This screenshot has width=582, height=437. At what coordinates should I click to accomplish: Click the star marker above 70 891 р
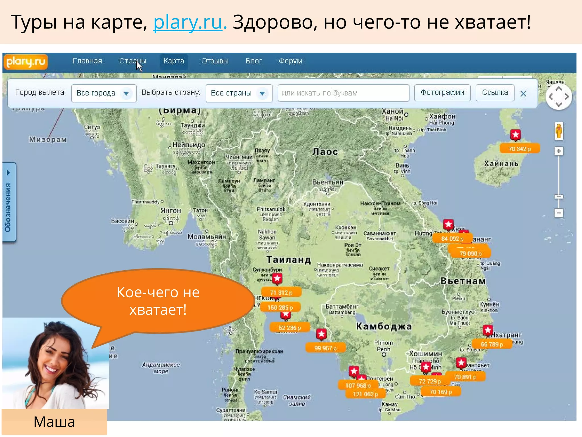click(x=461, y=363)
